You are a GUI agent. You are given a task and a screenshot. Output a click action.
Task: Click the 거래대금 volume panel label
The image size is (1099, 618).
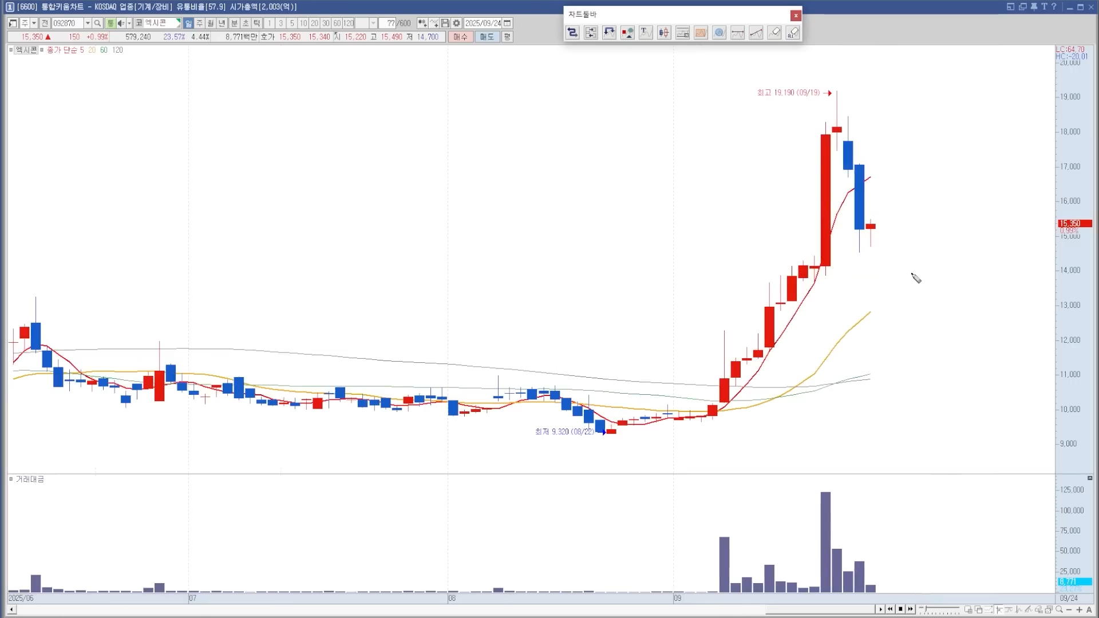(30, 479)
